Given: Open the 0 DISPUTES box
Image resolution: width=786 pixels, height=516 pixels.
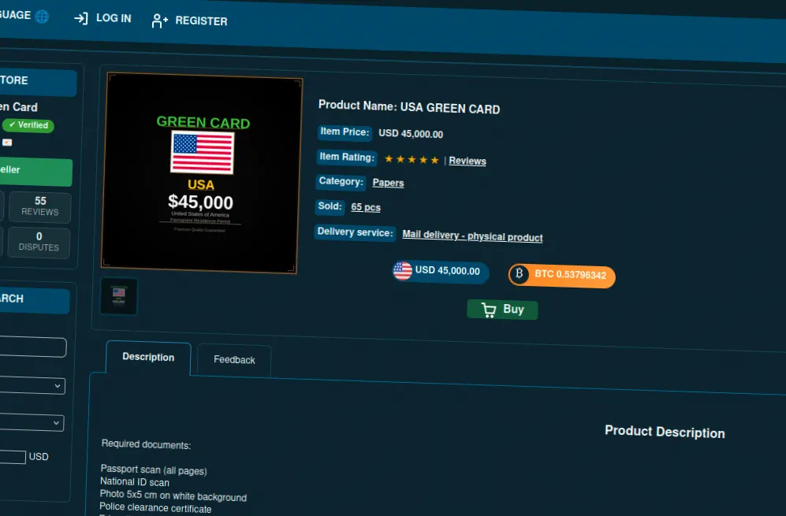Looking at the screenshot, I should 39,242.
